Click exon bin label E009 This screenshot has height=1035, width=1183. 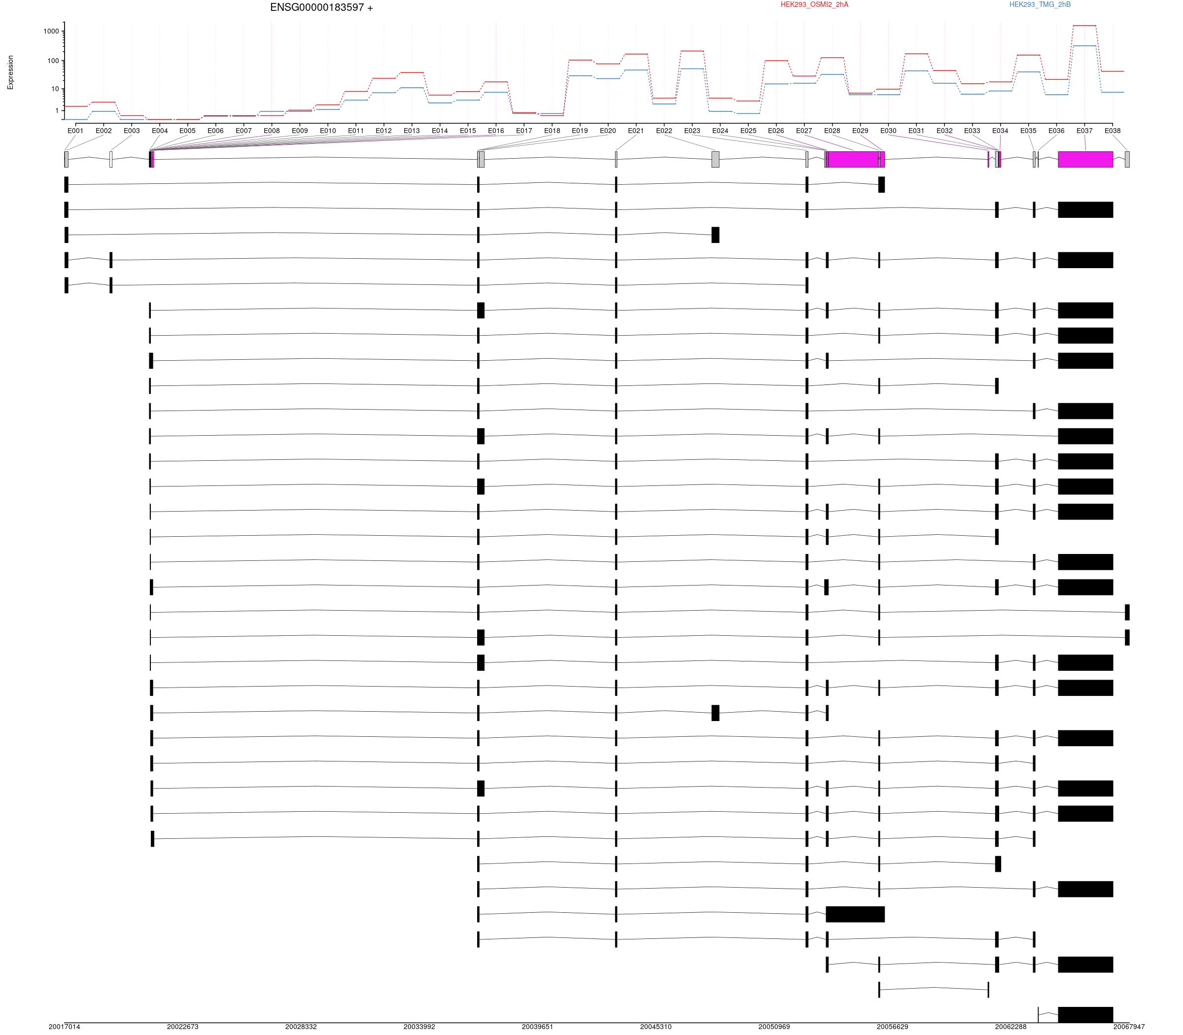[x=300, y=131]
